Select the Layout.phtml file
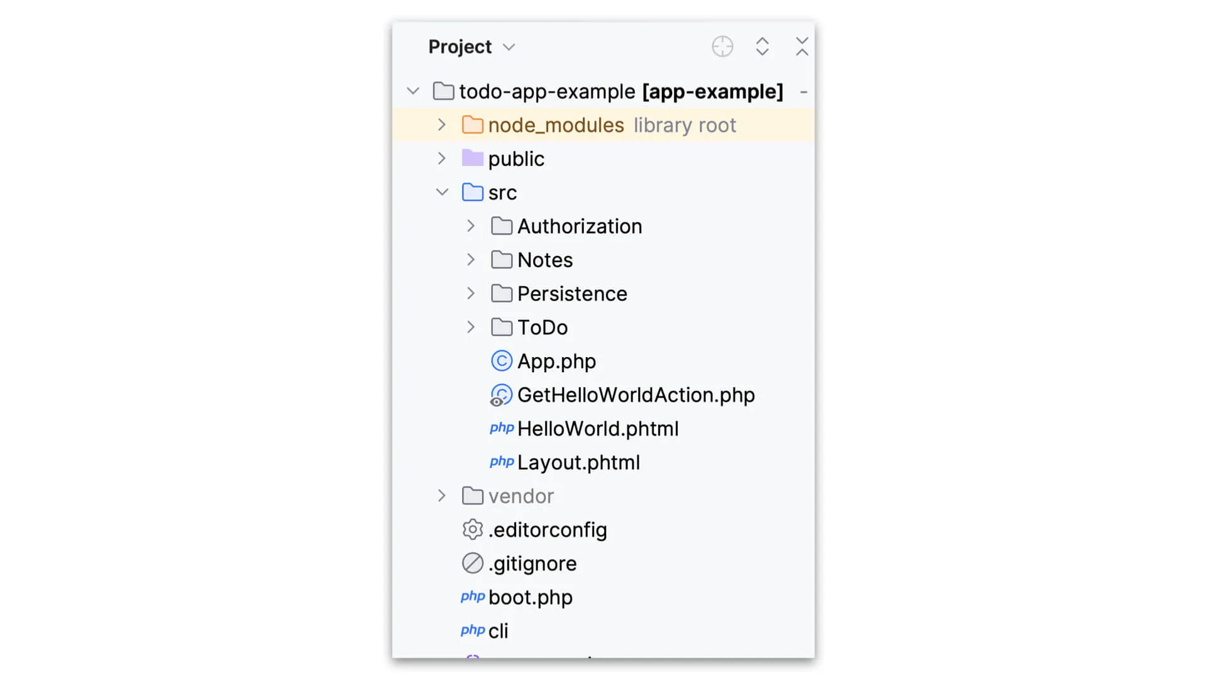The image size is (1207, 679). [578, 462]
